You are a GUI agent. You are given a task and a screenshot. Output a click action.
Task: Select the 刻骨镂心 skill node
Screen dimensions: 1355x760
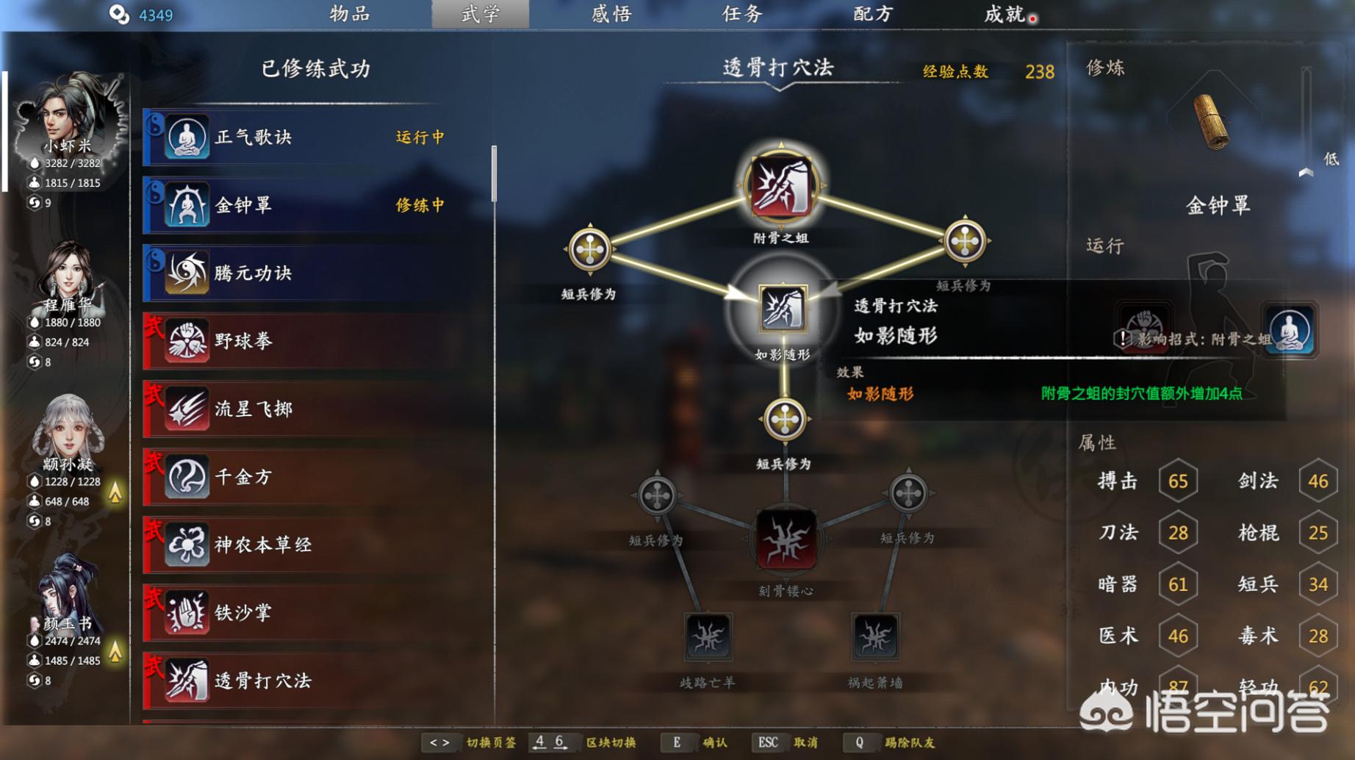click(x=786, y=541)
